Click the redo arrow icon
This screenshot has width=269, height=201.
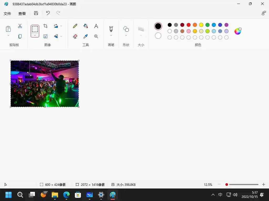click(x=58, y=13)
